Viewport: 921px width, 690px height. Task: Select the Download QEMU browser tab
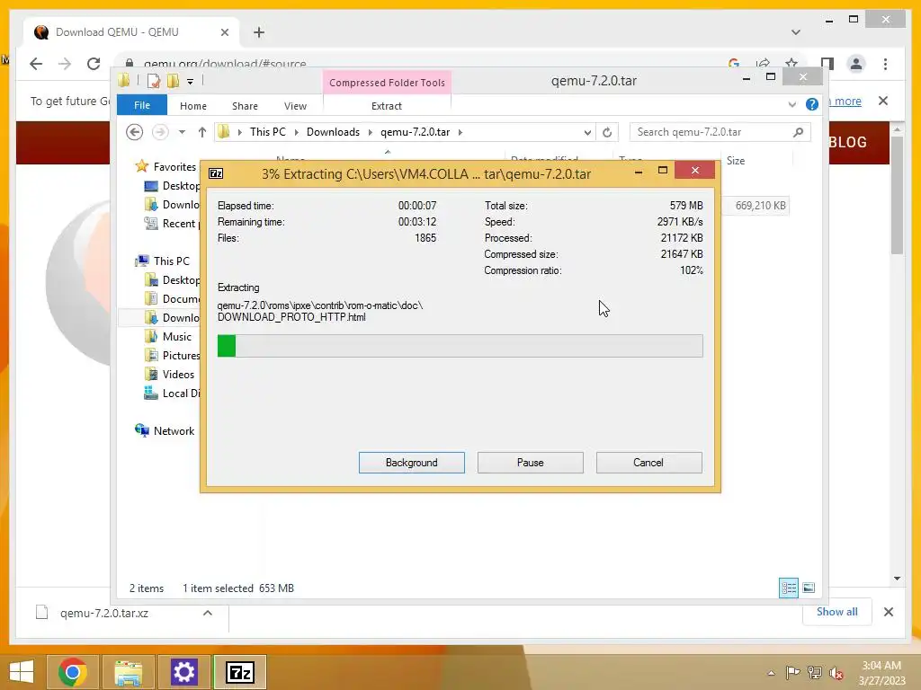[131, 32]
